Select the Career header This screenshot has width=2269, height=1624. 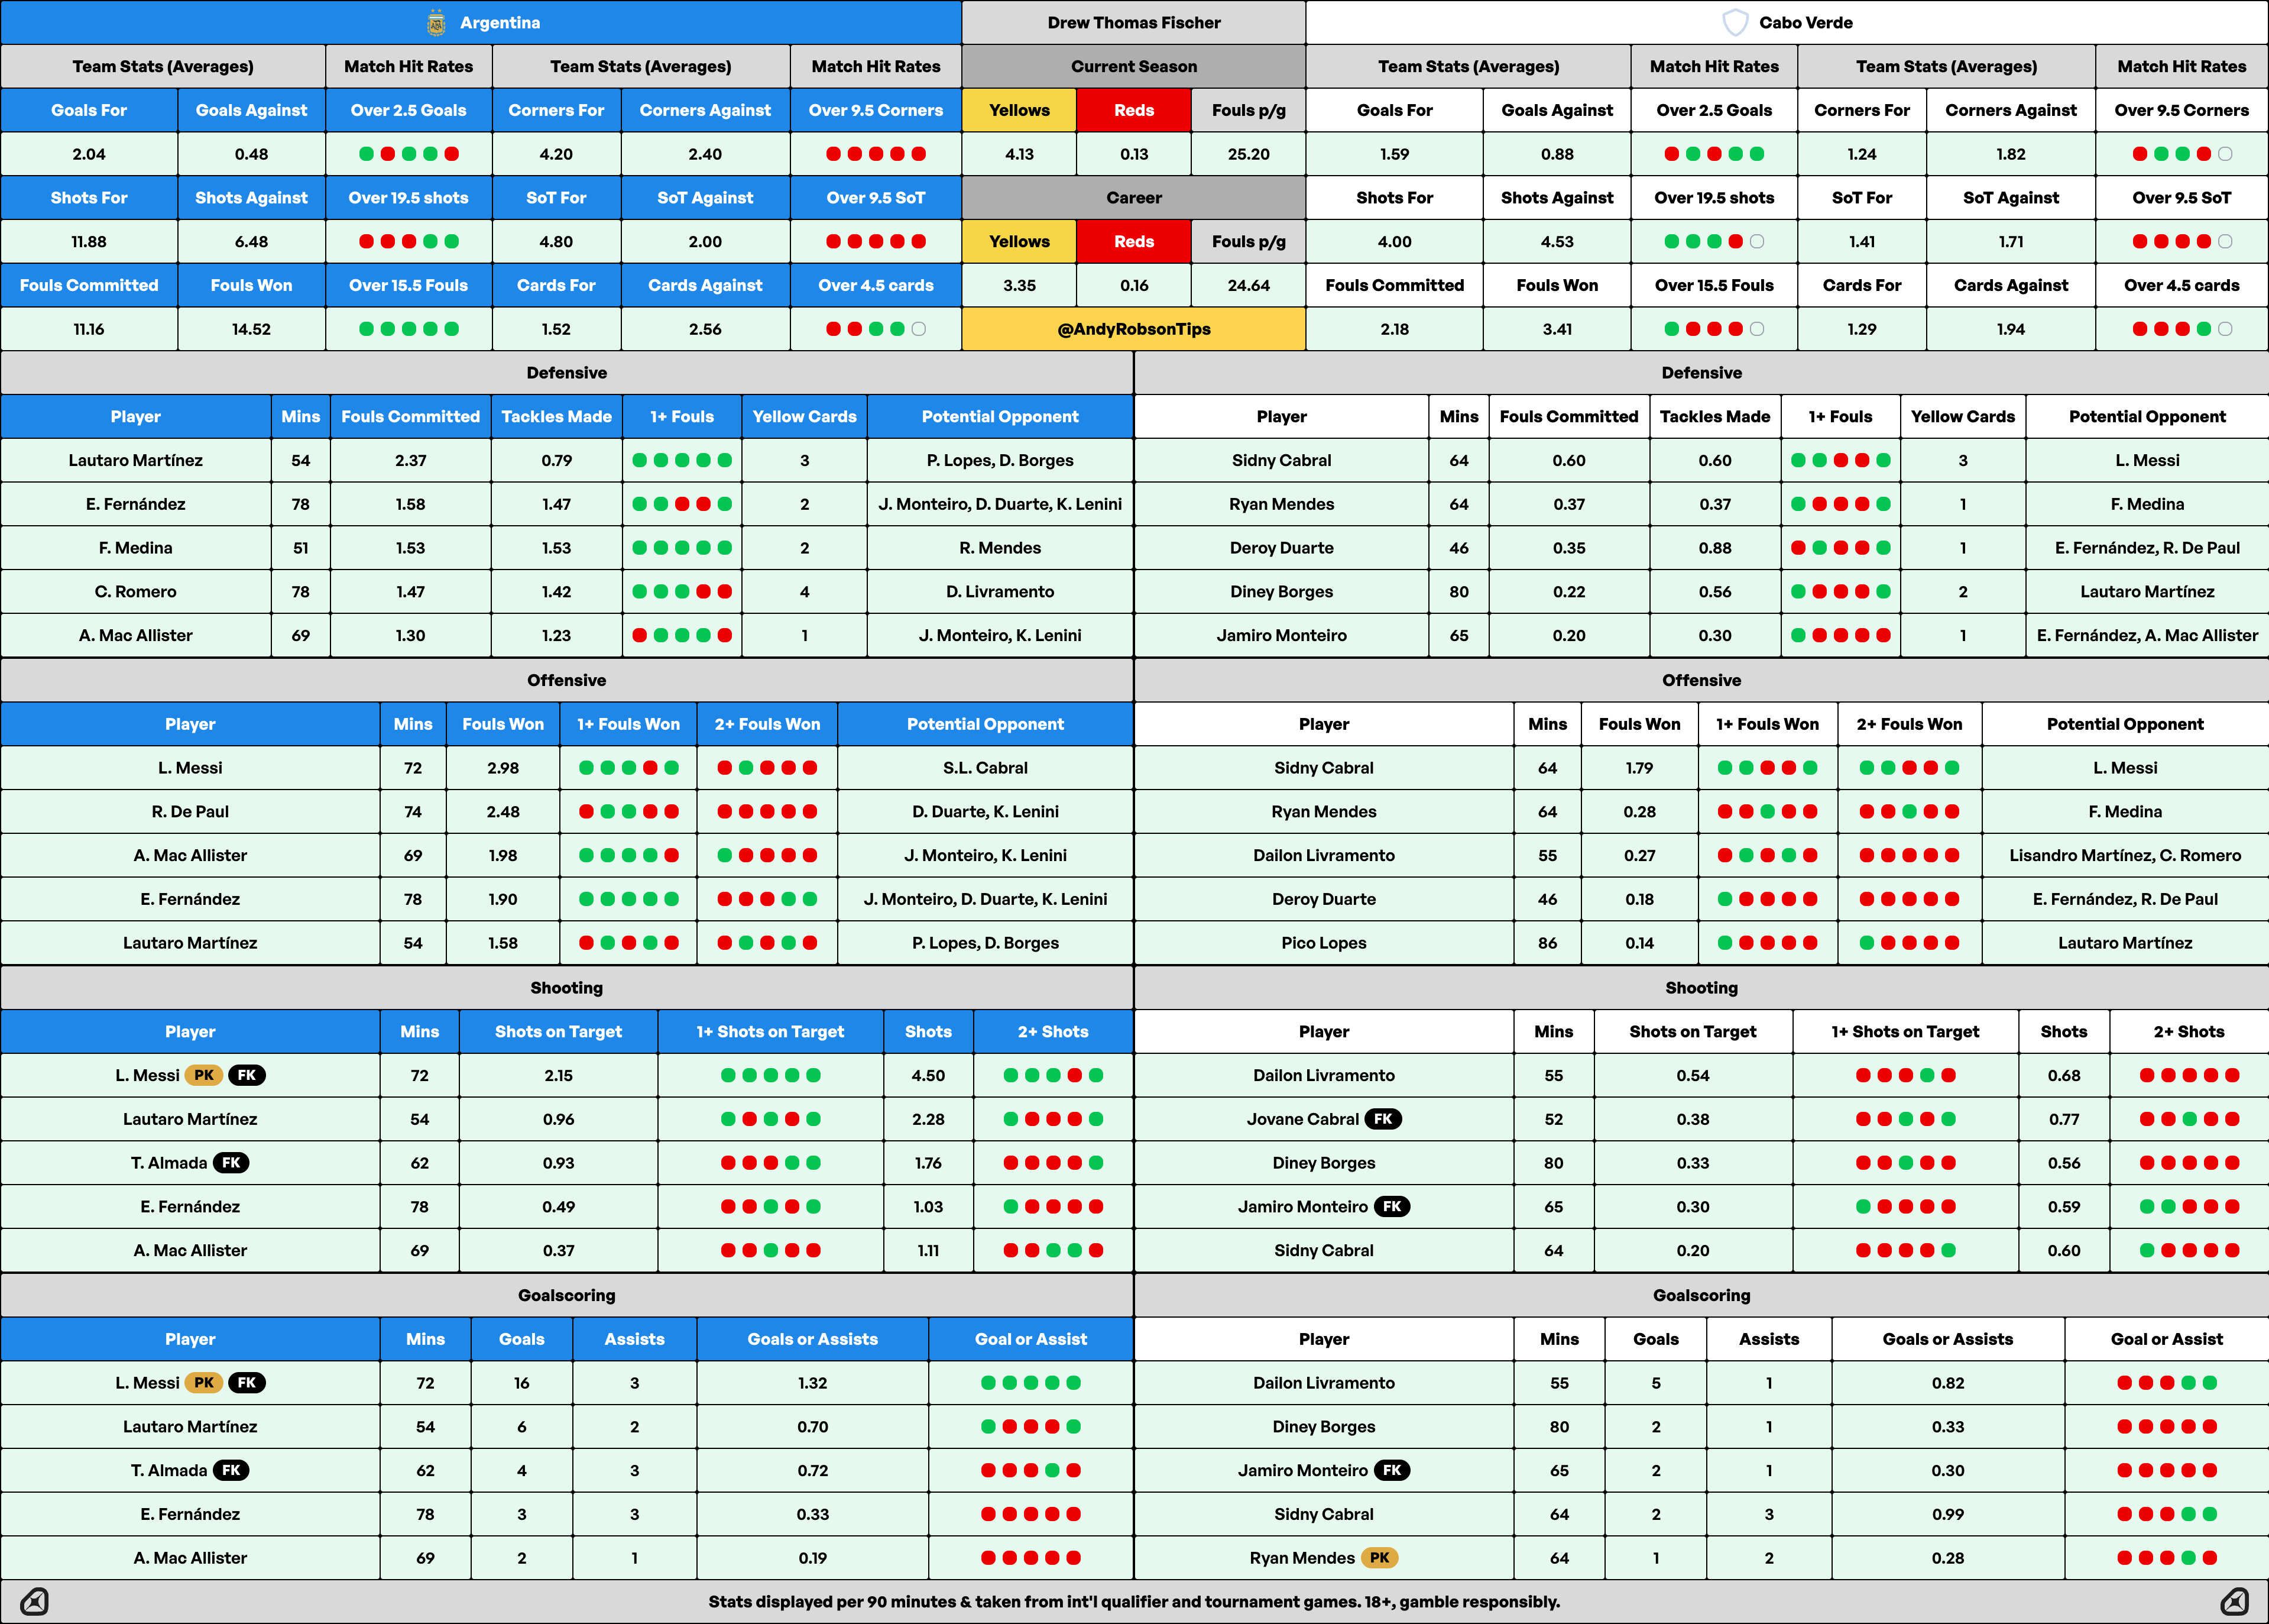pyautogui.click(x=1133, y=198)
